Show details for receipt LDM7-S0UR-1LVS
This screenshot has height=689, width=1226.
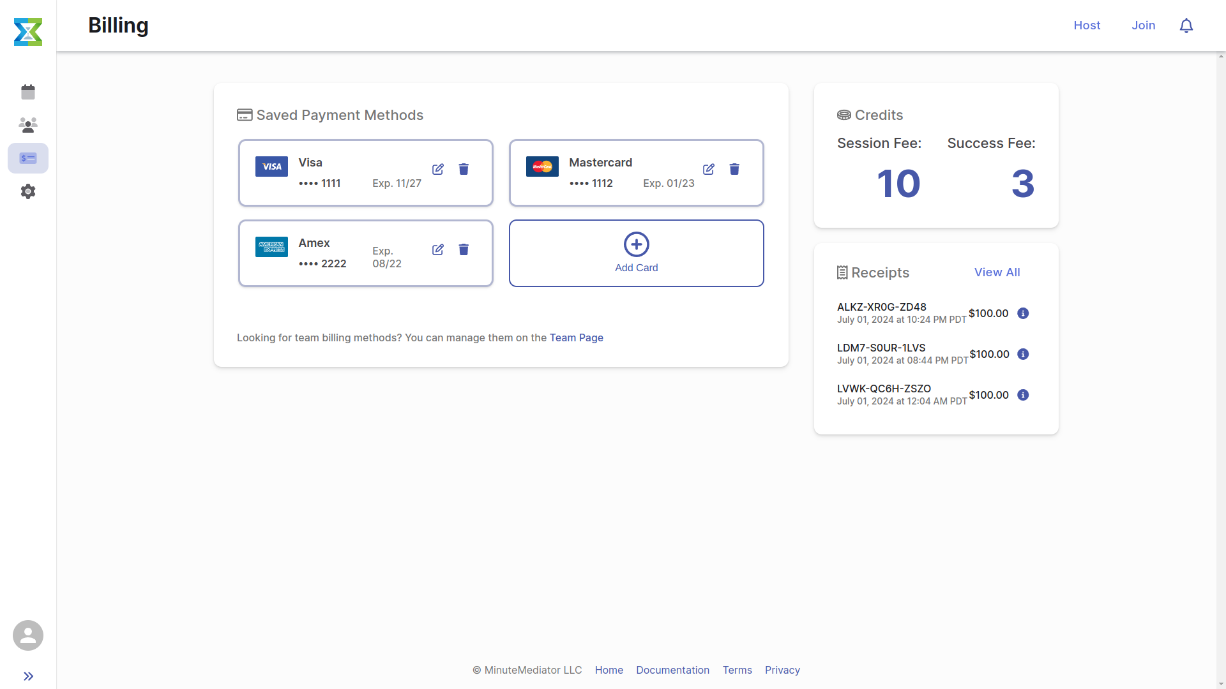click(1022, 354)
